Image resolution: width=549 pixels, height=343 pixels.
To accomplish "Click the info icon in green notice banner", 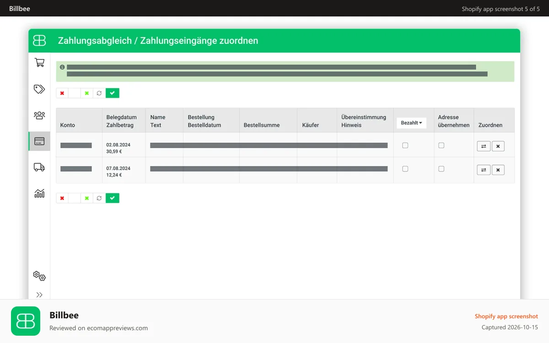I will [x=62, y=67].
